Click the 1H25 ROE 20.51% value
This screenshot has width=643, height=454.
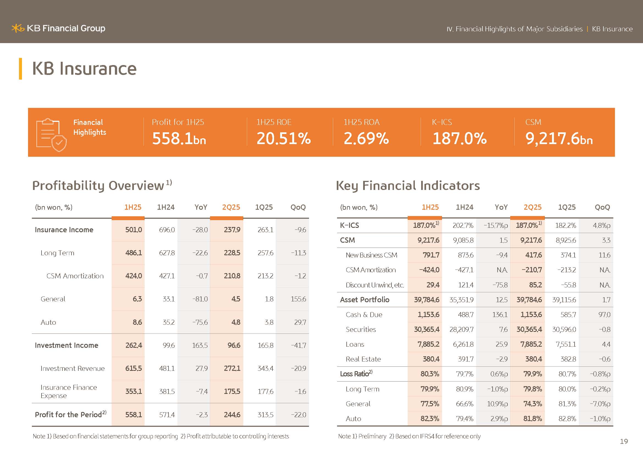click(283, 139)
